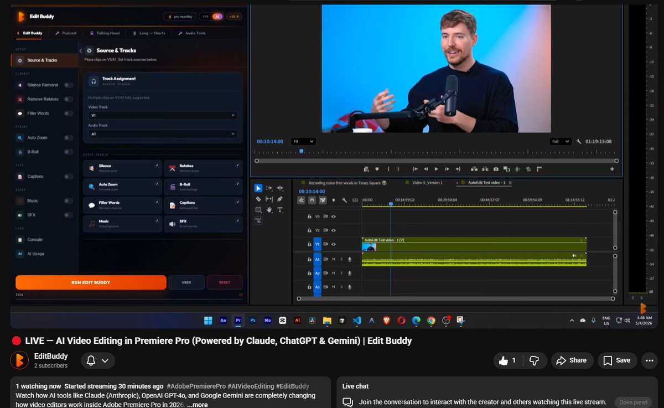The height and width of the screenshot is (408, 664).
Task: Select the Slip tool
Action: 269,199
